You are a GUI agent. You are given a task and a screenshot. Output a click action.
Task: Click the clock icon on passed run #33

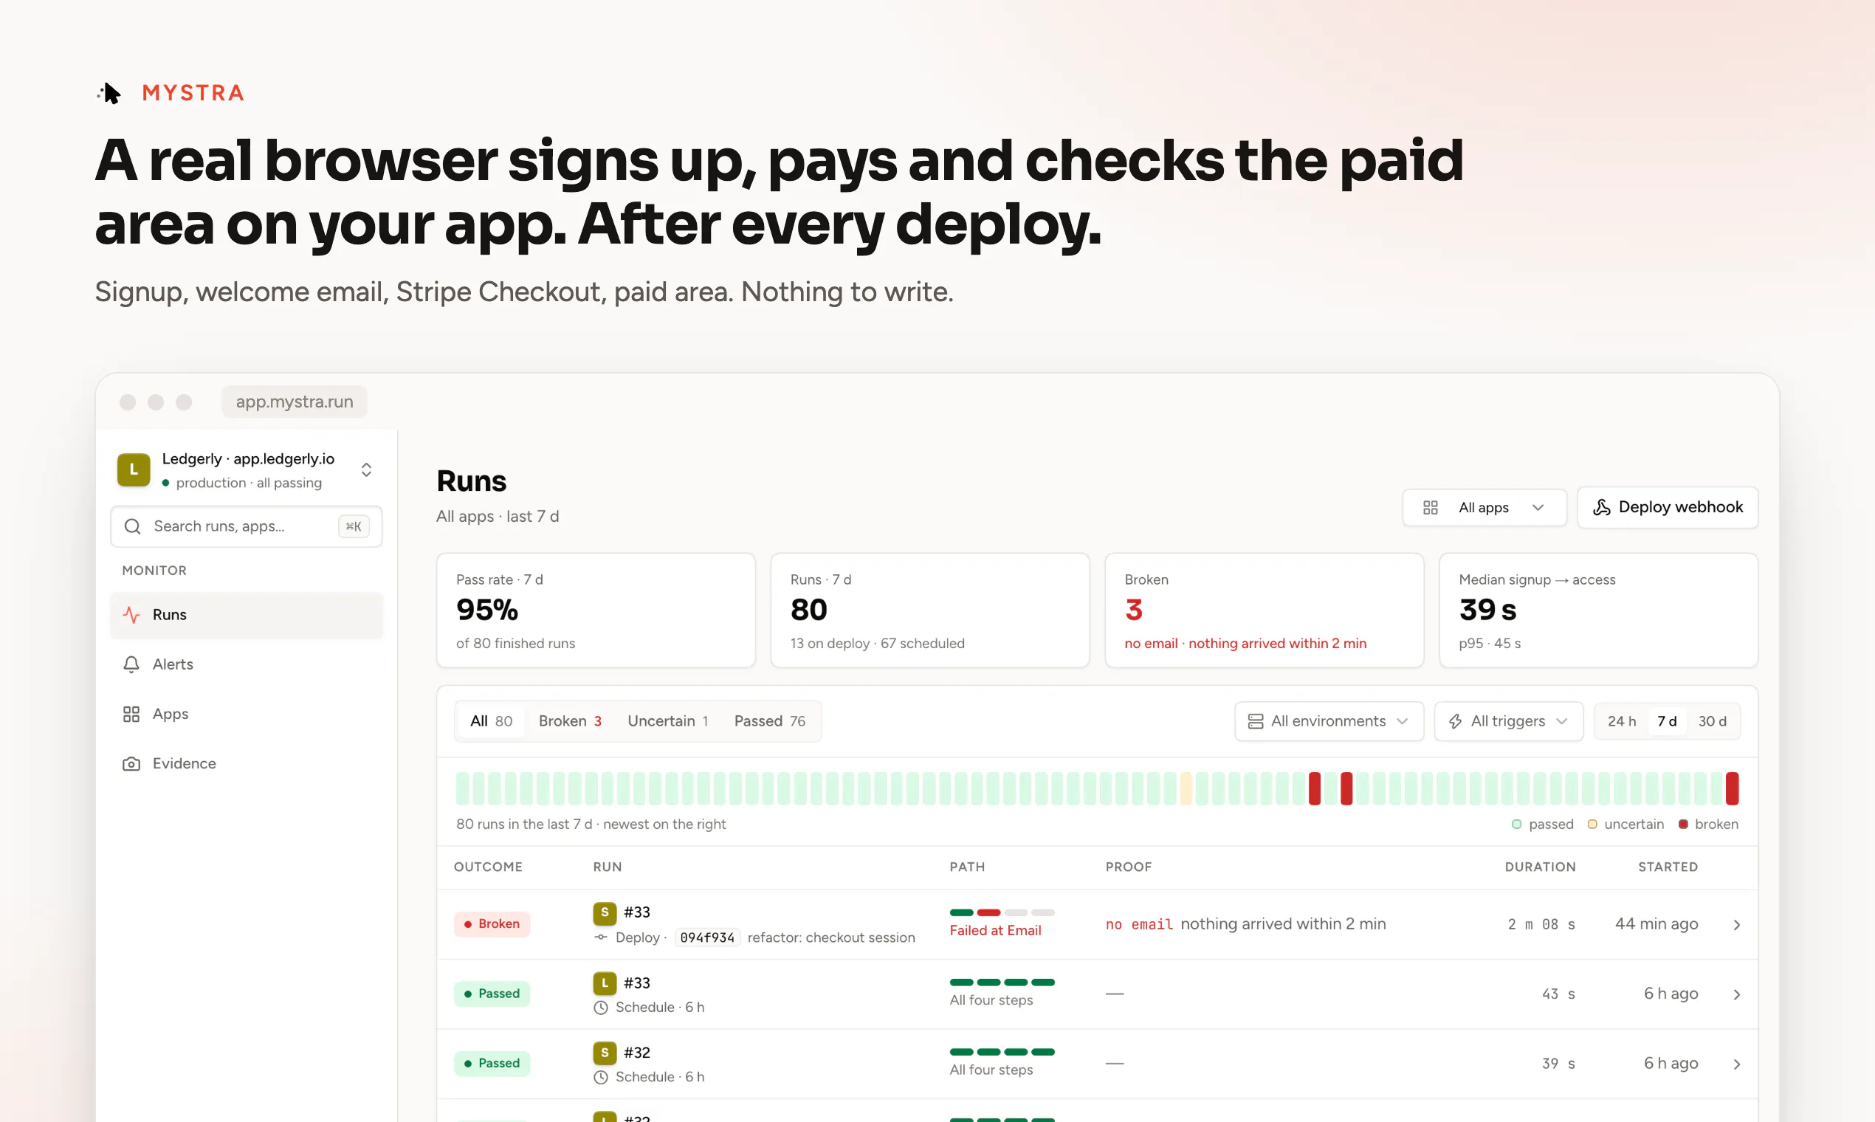click(x=601, y=1007)
